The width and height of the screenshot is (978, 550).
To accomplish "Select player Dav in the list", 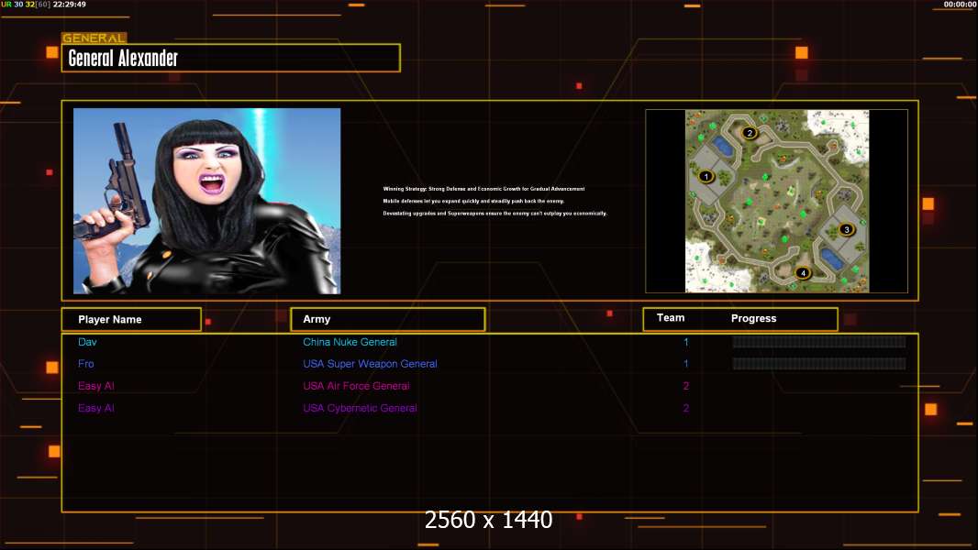I will coord(87,342).
